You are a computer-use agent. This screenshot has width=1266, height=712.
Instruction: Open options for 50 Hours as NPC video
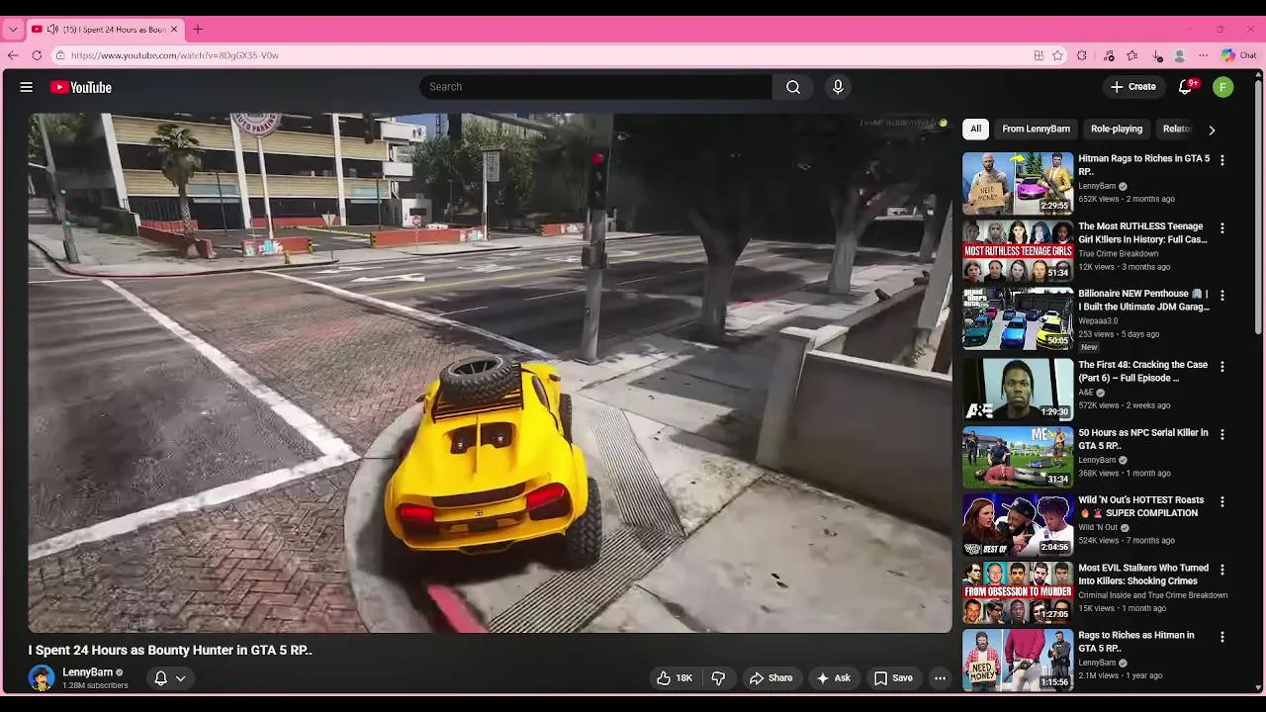pyautogui.click(x=1222, y=435)
